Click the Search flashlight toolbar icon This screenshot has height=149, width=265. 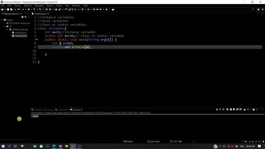point(60,10)
